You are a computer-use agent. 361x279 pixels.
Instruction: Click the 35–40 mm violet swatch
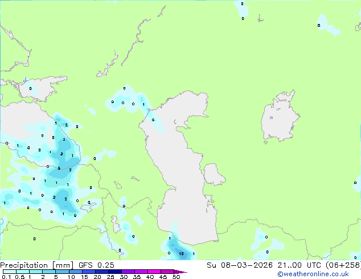point(141,272)
